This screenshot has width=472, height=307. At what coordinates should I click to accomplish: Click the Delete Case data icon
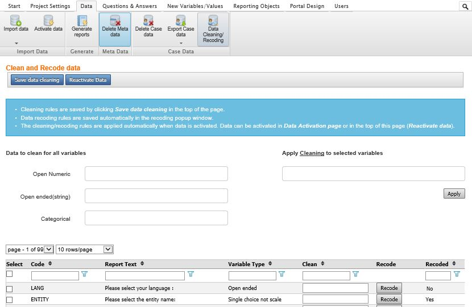(148, 21)
